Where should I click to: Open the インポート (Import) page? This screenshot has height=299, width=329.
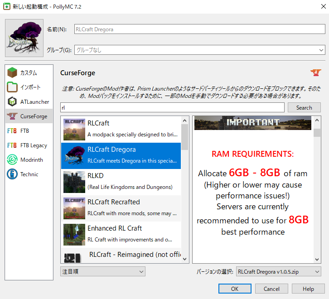click(x=29, y=87)
